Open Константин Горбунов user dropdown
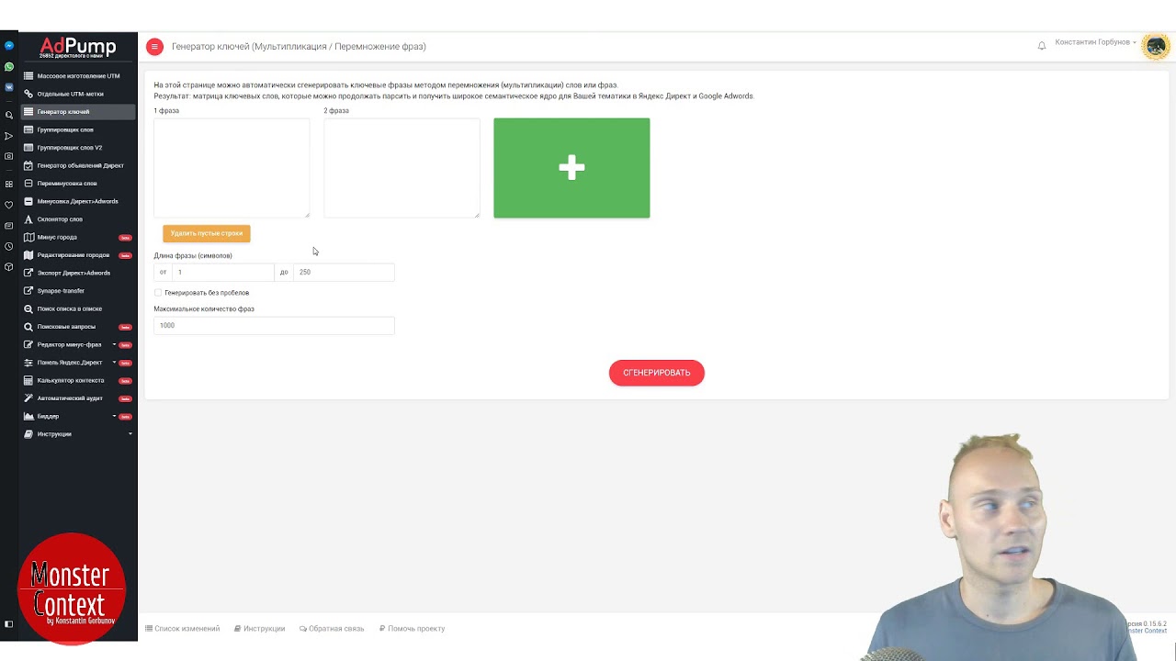 tap(1095, 42)
